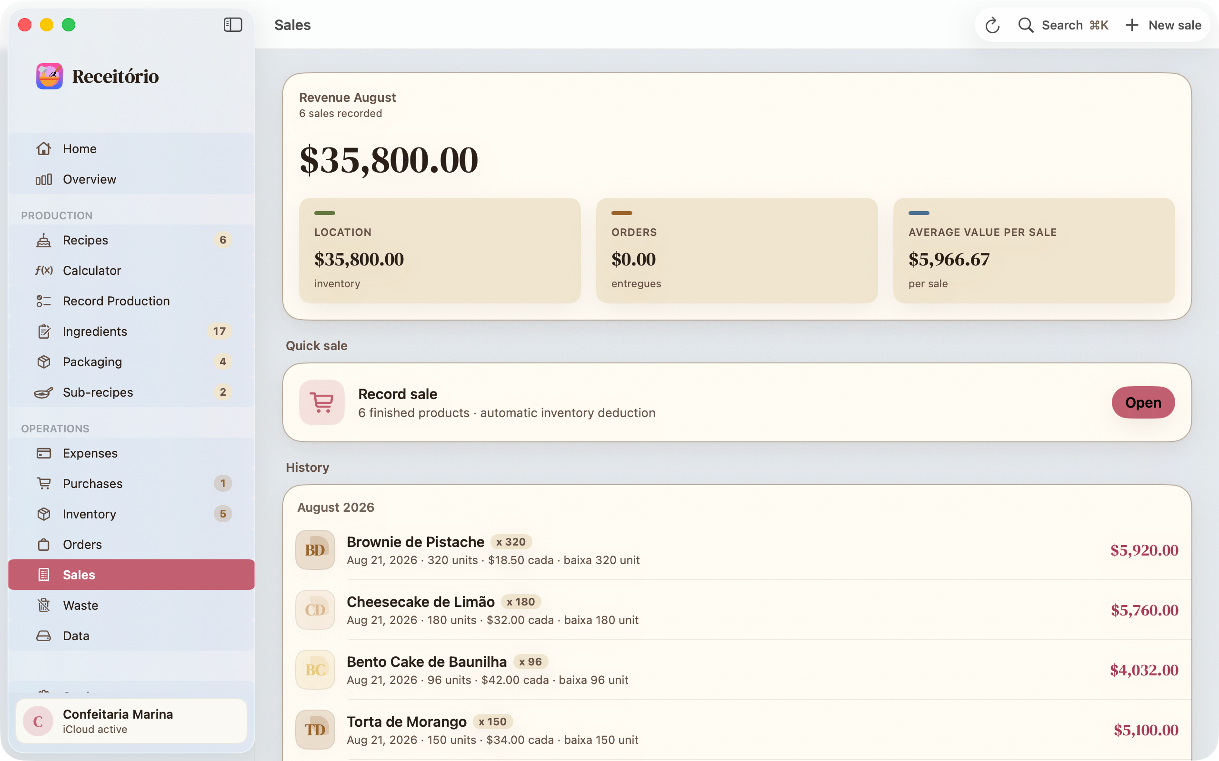Go to Overview in sidebar

(x=131, y=179)
